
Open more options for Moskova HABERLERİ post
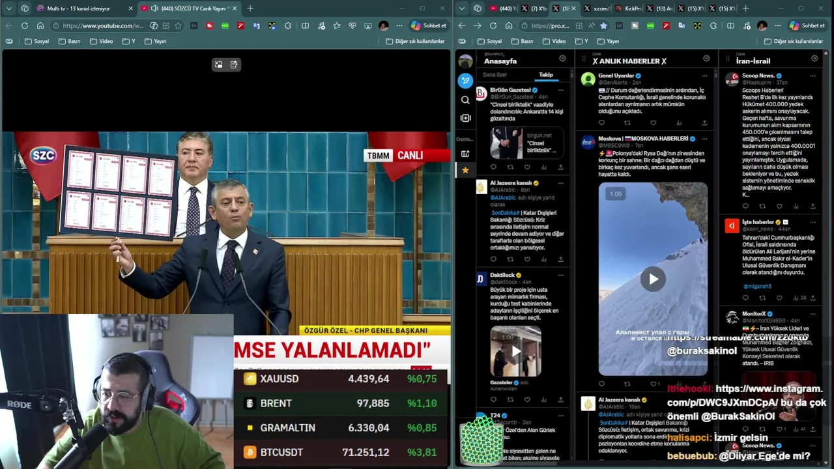click(704, 139)
